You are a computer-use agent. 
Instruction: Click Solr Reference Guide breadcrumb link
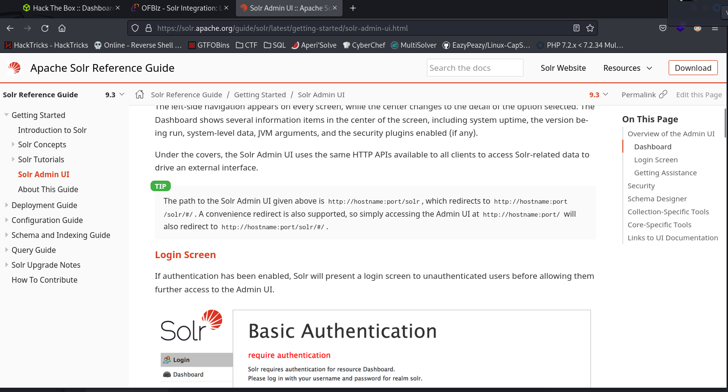coord(187,95)
